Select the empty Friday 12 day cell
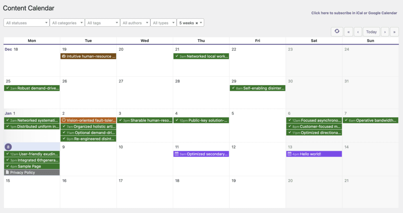Screen dimensions: 403x213 (x=257, y=159)
